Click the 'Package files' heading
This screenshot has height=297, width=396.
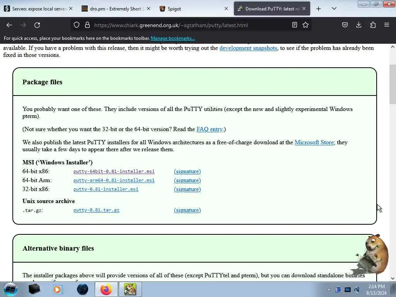[x=43, y=82]
